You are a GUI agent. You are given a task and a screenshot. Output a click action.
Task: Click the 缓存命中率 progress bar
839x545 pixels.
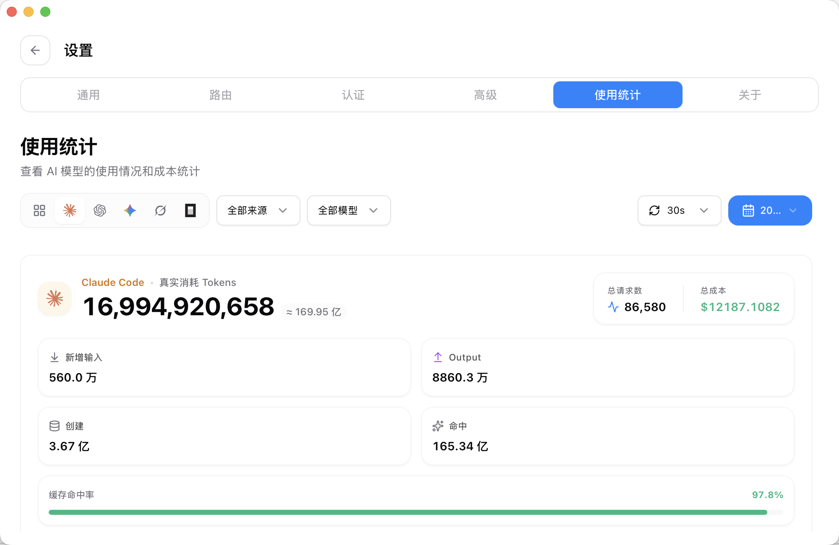point(416,512)
